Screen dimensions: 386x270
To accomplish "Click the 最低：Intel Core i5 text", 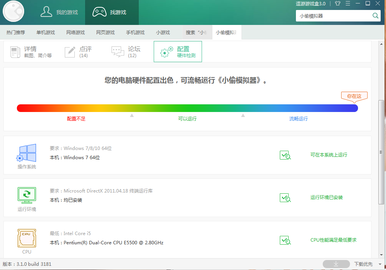I will 70,234.
